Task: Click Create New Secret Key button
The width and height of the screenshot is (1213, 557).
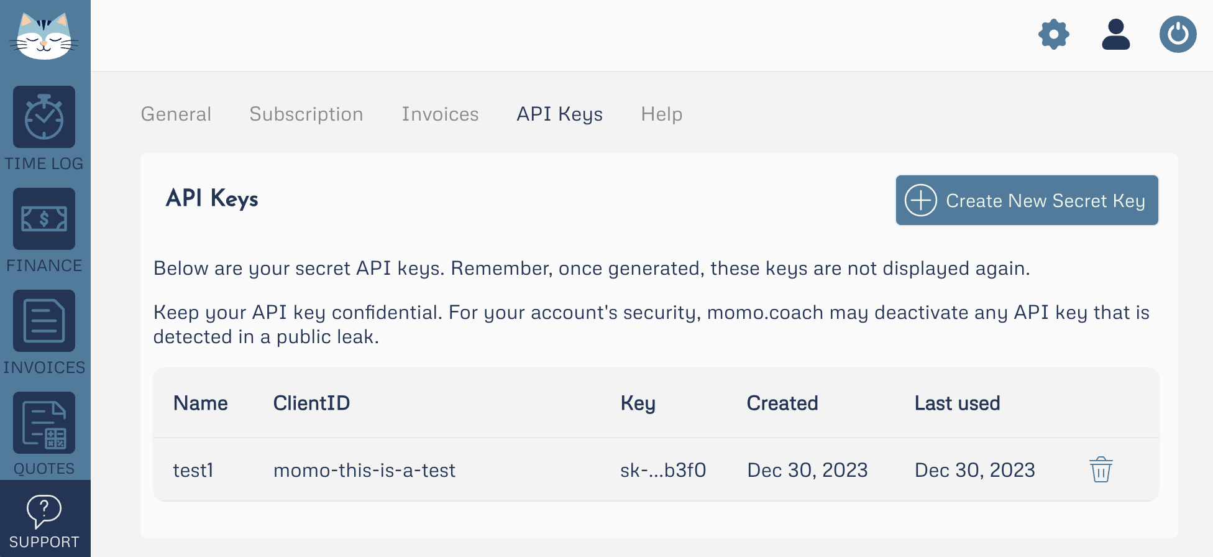Action: (x=1027, y=200)
